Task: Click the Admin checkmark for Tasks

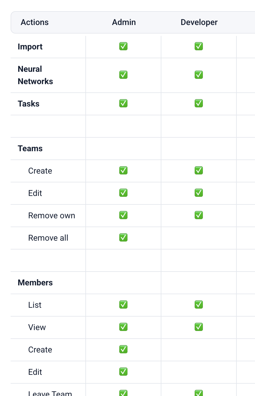Action: click(x=123, y=104)
